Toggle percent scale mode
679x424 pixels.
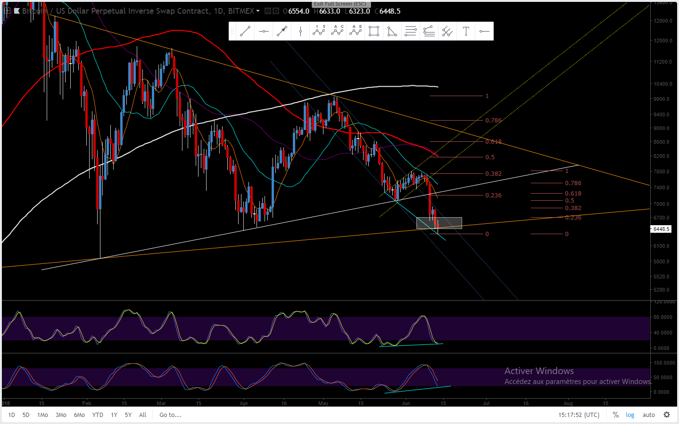click(x=615, y=415)
